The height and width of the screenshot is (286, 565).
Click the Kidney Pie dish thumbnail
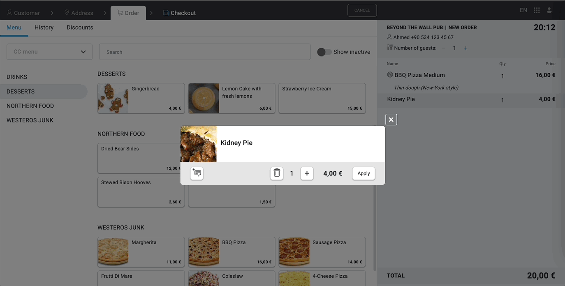point(198,144)
